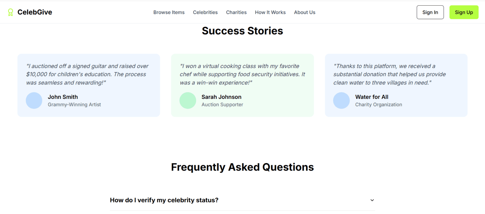Screen dimensions: 485x214
Task: Click the Water for All testimonial card
Action: click(396, 85)
